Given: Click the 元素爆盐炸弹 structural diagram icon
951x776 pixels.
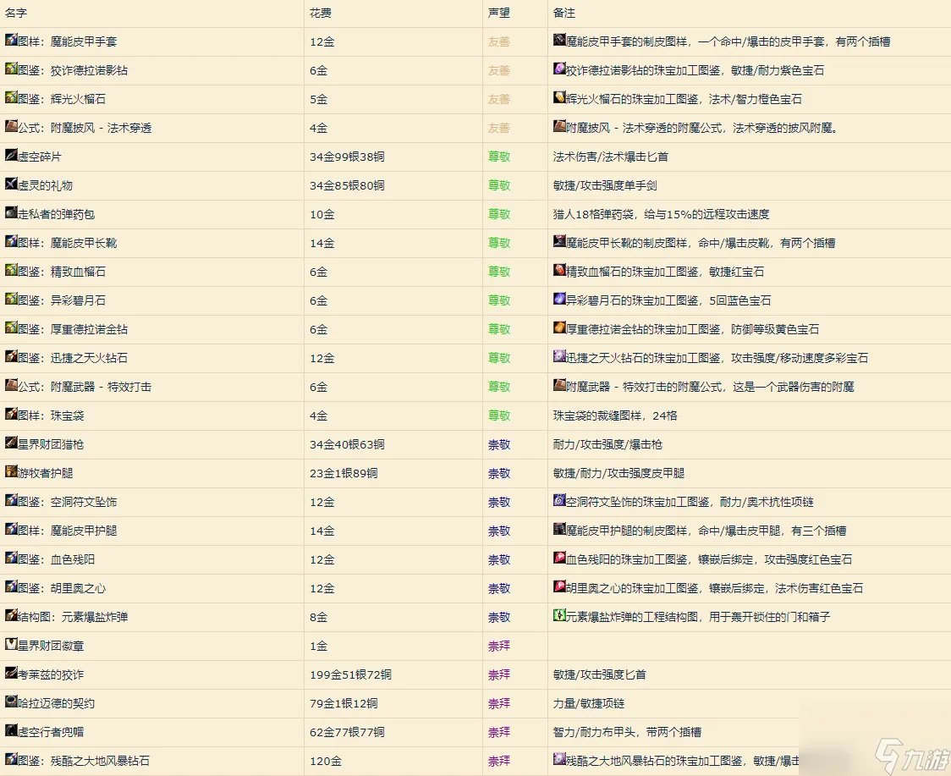Looking at the screenshot, I should [x=8, y=617].
